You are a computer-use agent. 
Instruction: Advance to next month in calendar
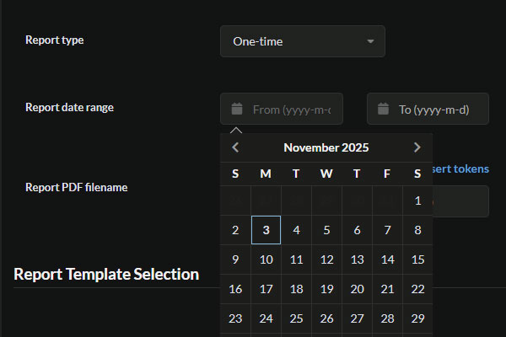tap(417, 147)
